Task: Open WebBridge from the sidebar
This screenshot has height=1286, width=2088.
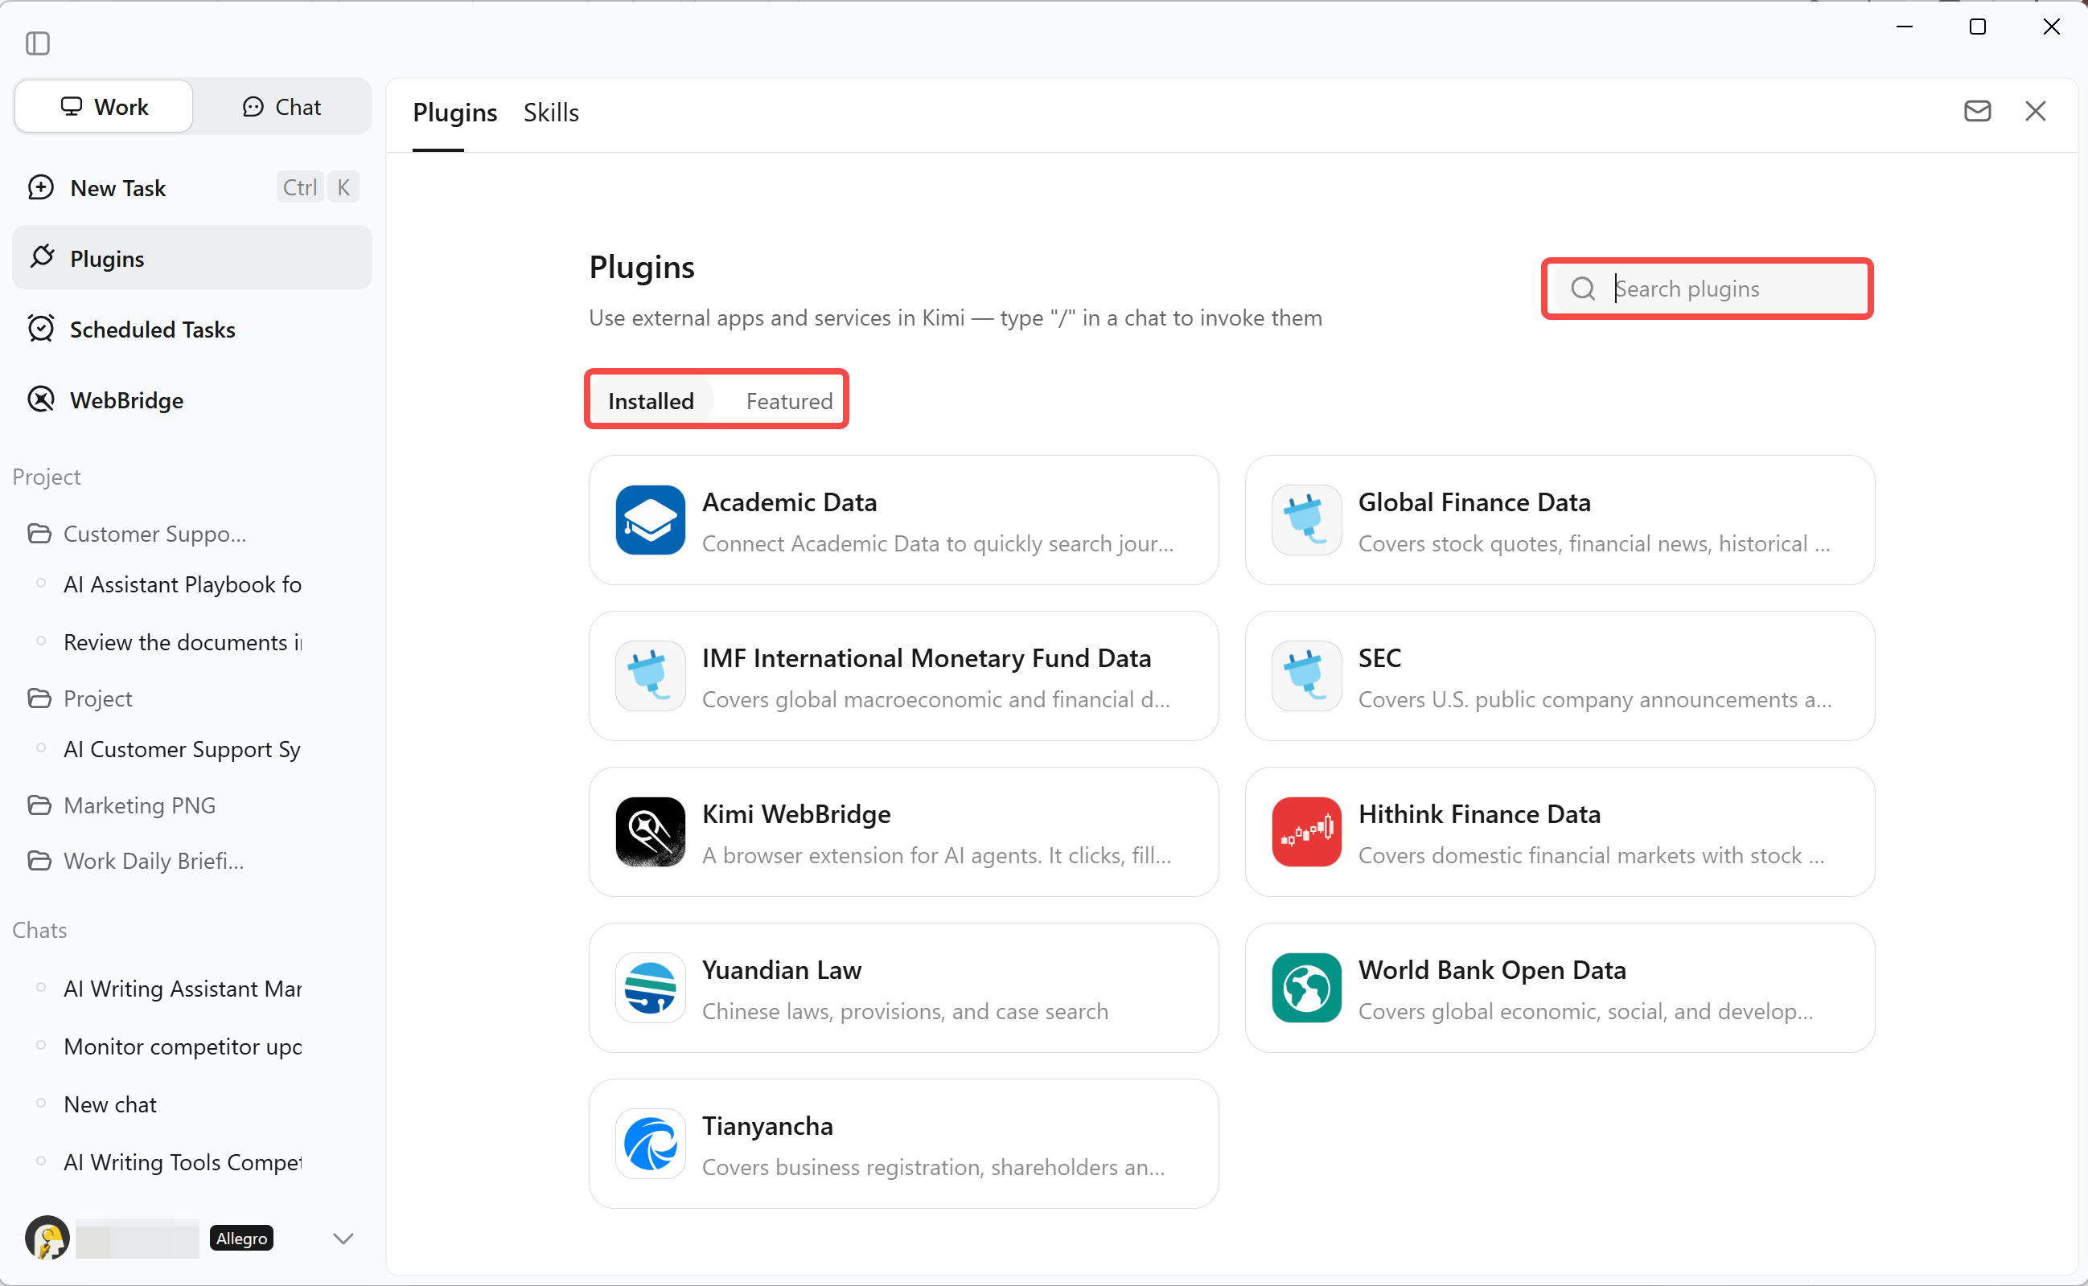Action: (x=192, y=399)
